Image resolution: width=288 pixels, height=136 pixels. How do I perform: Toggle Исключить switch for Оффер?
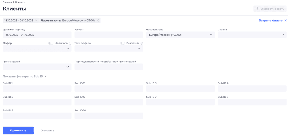[51, 43]
